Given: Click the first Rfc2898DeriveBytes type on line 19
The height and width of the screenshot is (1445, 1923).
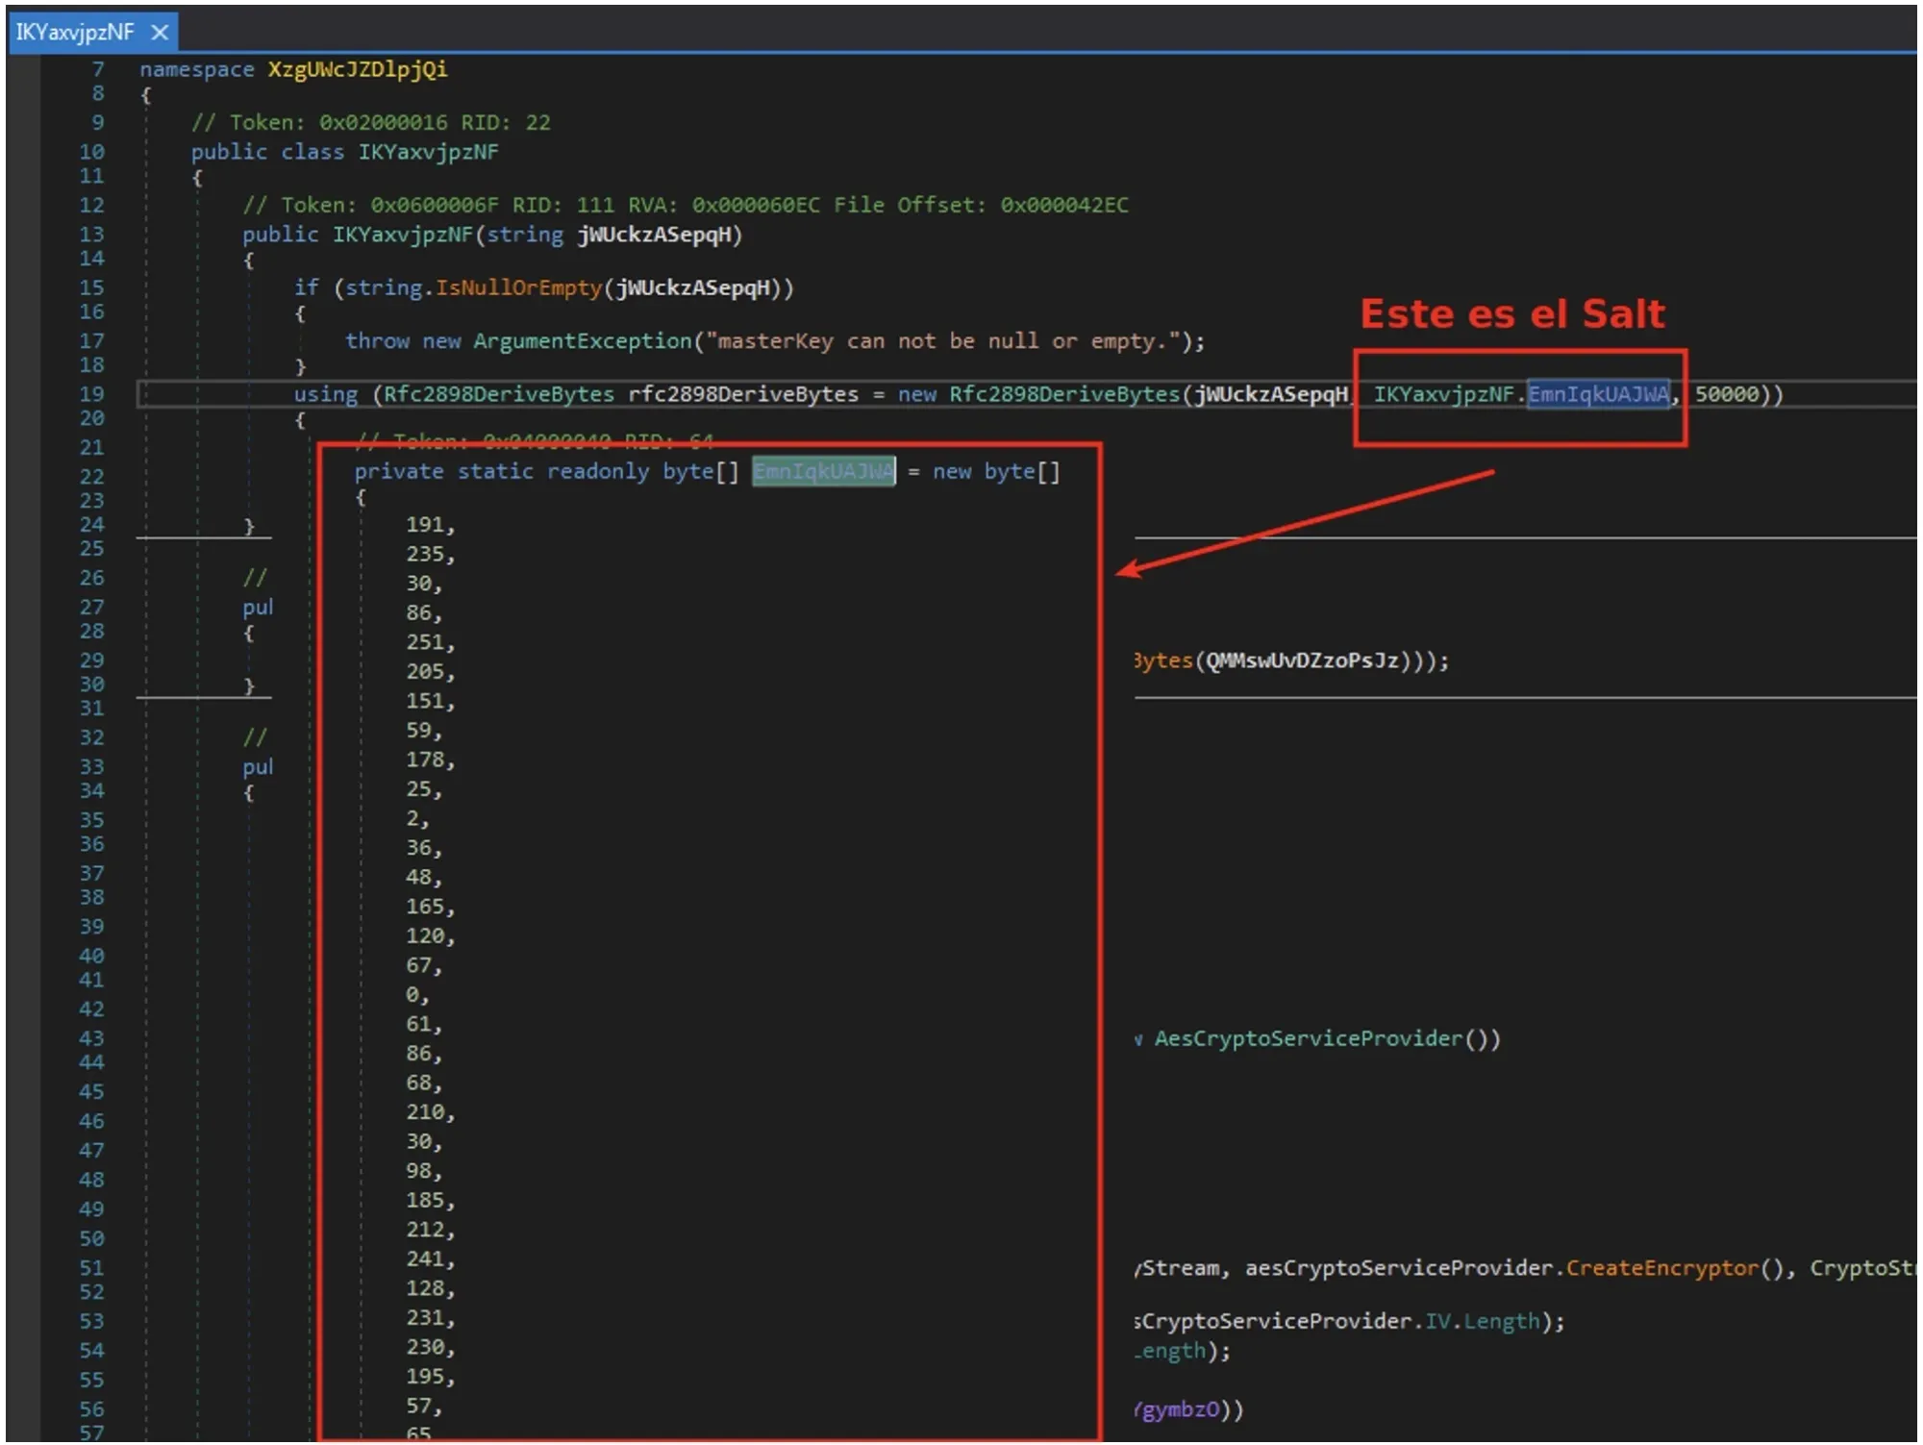Looking at the screenshot, I should point(499,394).
